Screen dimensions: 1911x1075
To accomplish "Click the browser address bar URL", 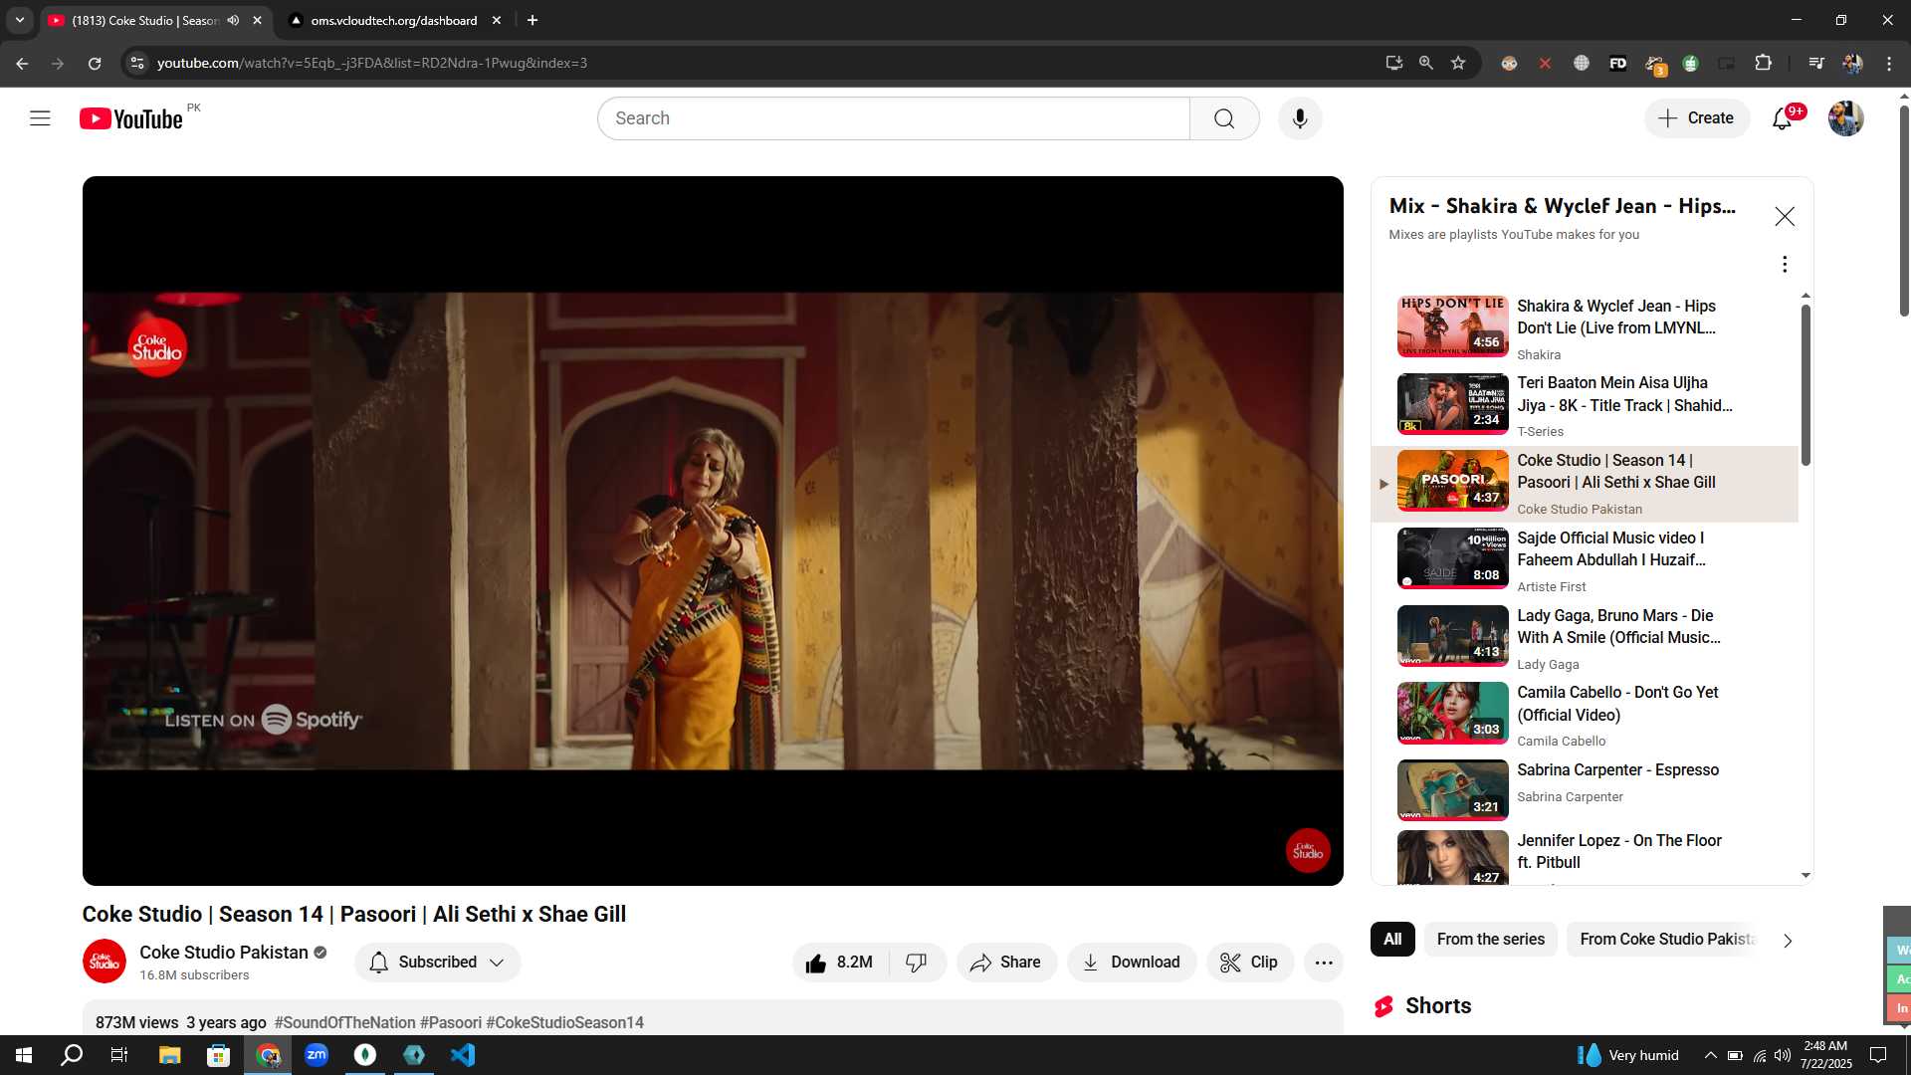I will (372, 63).
